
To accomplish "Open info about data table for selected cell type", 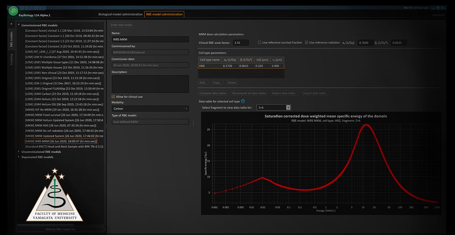I will 243,101.
